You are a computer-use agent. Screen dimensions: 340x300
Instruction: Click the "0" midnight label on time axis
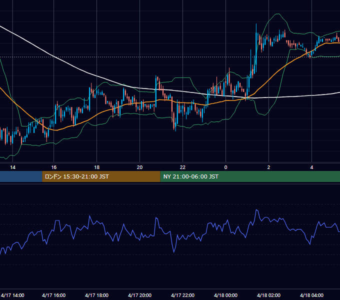[x=225, y=167]
